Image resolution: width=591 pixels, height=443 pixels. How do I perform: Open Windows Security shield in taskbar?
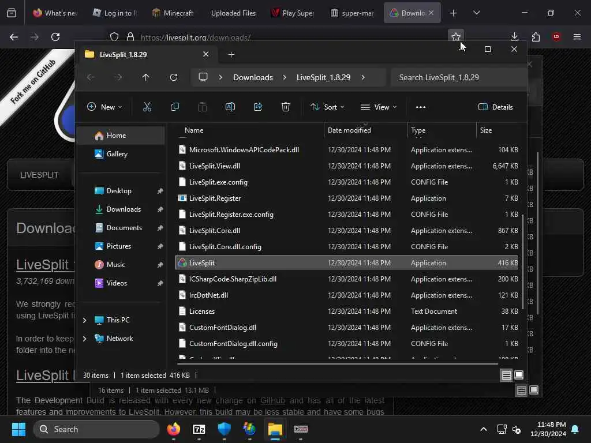[225, 429]
